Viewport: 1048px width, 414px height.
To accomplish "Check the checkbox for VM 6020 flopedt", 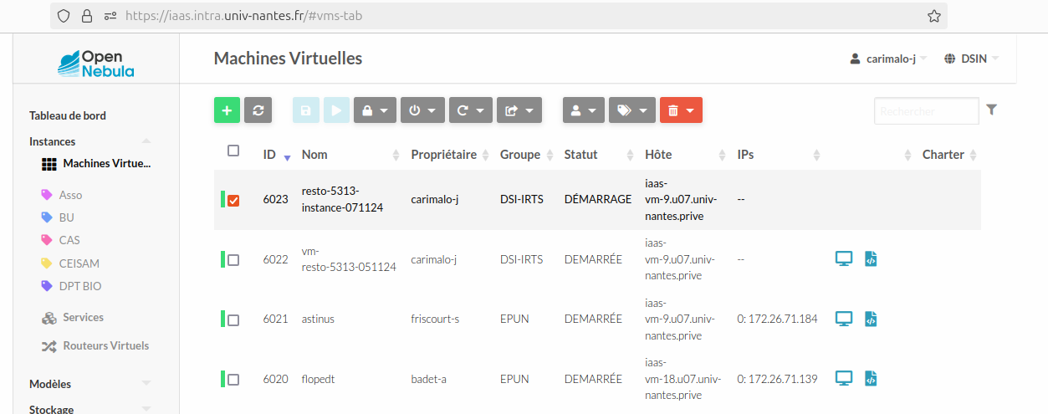I will point(233,380).
